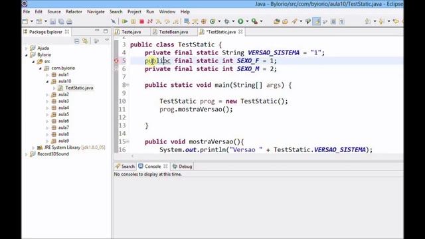The width and height of the screenshot is (425, 239).
Task: Select the aula5 package
Action: coord(64,114)
